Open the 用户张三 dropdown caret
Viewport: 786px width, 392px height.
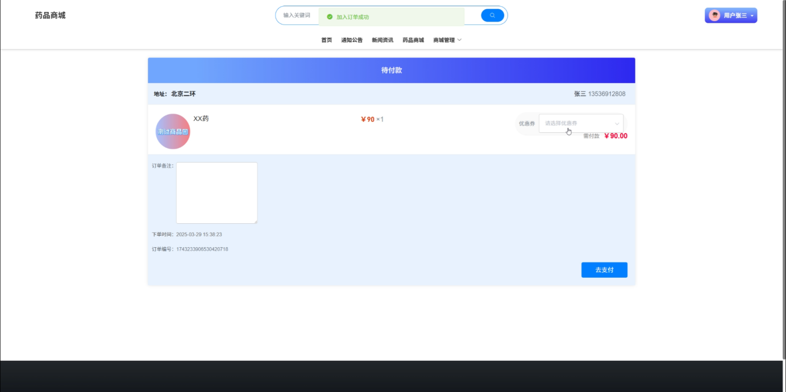pyautogui.click(x=752, y=16)
